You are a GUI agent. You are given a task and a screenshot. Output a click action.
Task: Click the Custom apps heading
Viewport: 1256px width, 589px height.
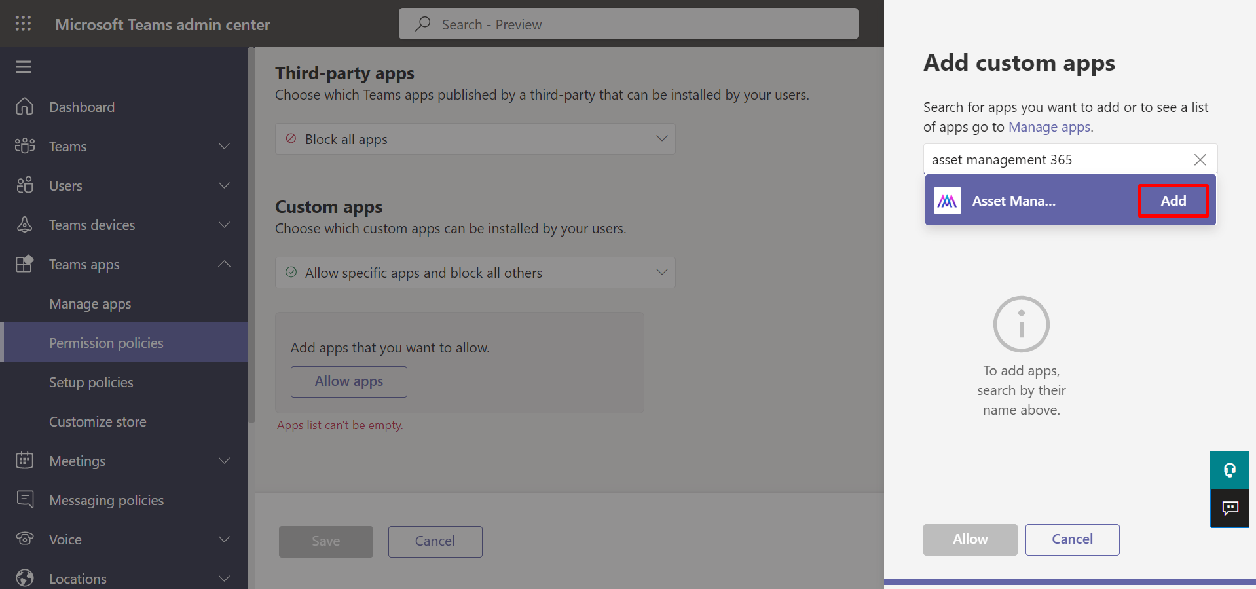click(329, 207)
